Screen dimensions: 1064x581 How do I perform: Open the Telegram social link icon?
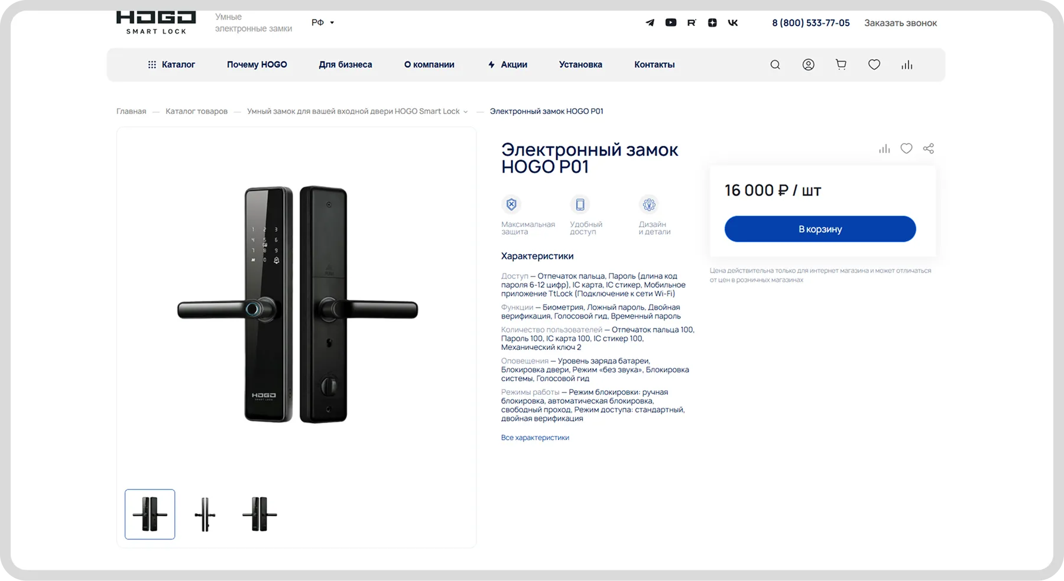[x=650, y=22]
